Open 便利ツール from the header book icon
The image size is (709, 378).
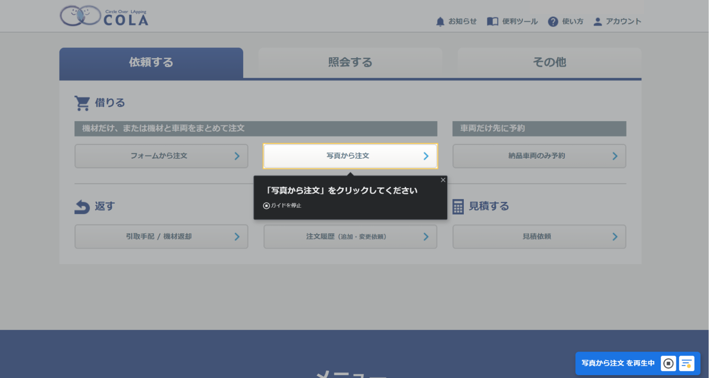click(x=493, y=21)
